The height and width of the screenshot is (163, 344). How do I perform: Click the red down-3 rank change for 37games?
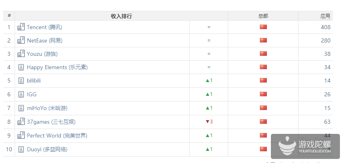(x=209, y=122)
